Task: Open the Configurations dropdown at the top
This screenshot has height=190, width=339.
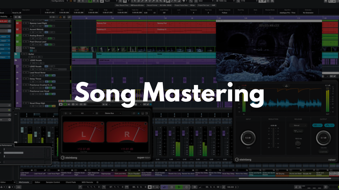Action: click(59, 1)
